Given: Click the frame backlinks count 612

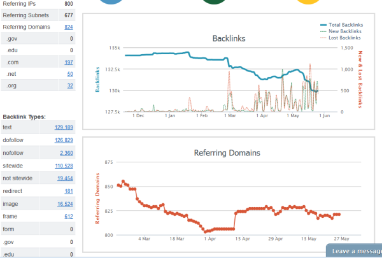Looking at the screenshot, I should [x=68, y=217].
